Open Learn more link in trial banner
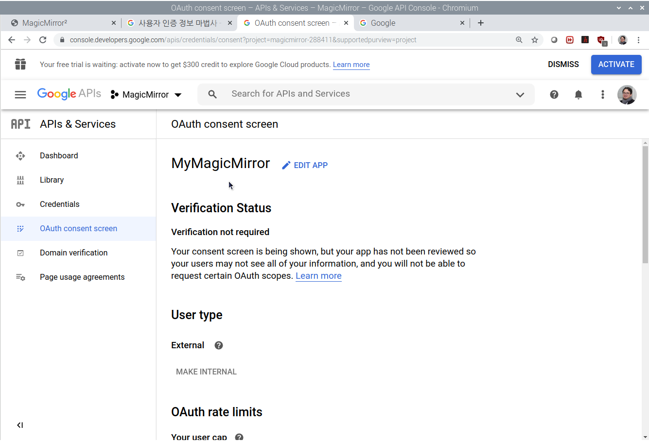This screenshot has width=649, height=441. pos(351,65)
